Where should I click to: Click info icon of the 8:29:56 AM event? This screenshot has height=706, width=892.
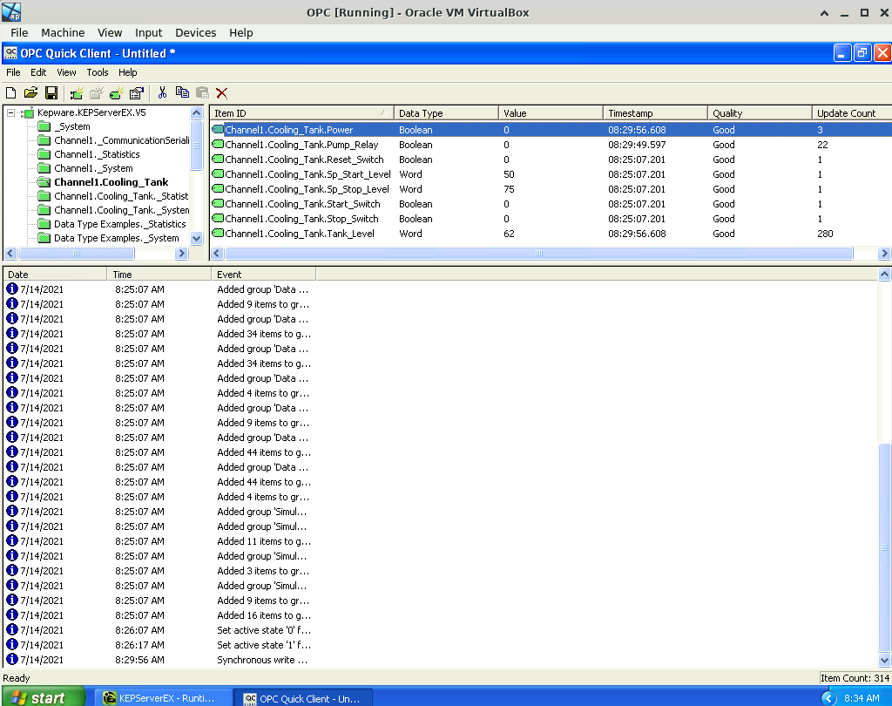point(12,659)
